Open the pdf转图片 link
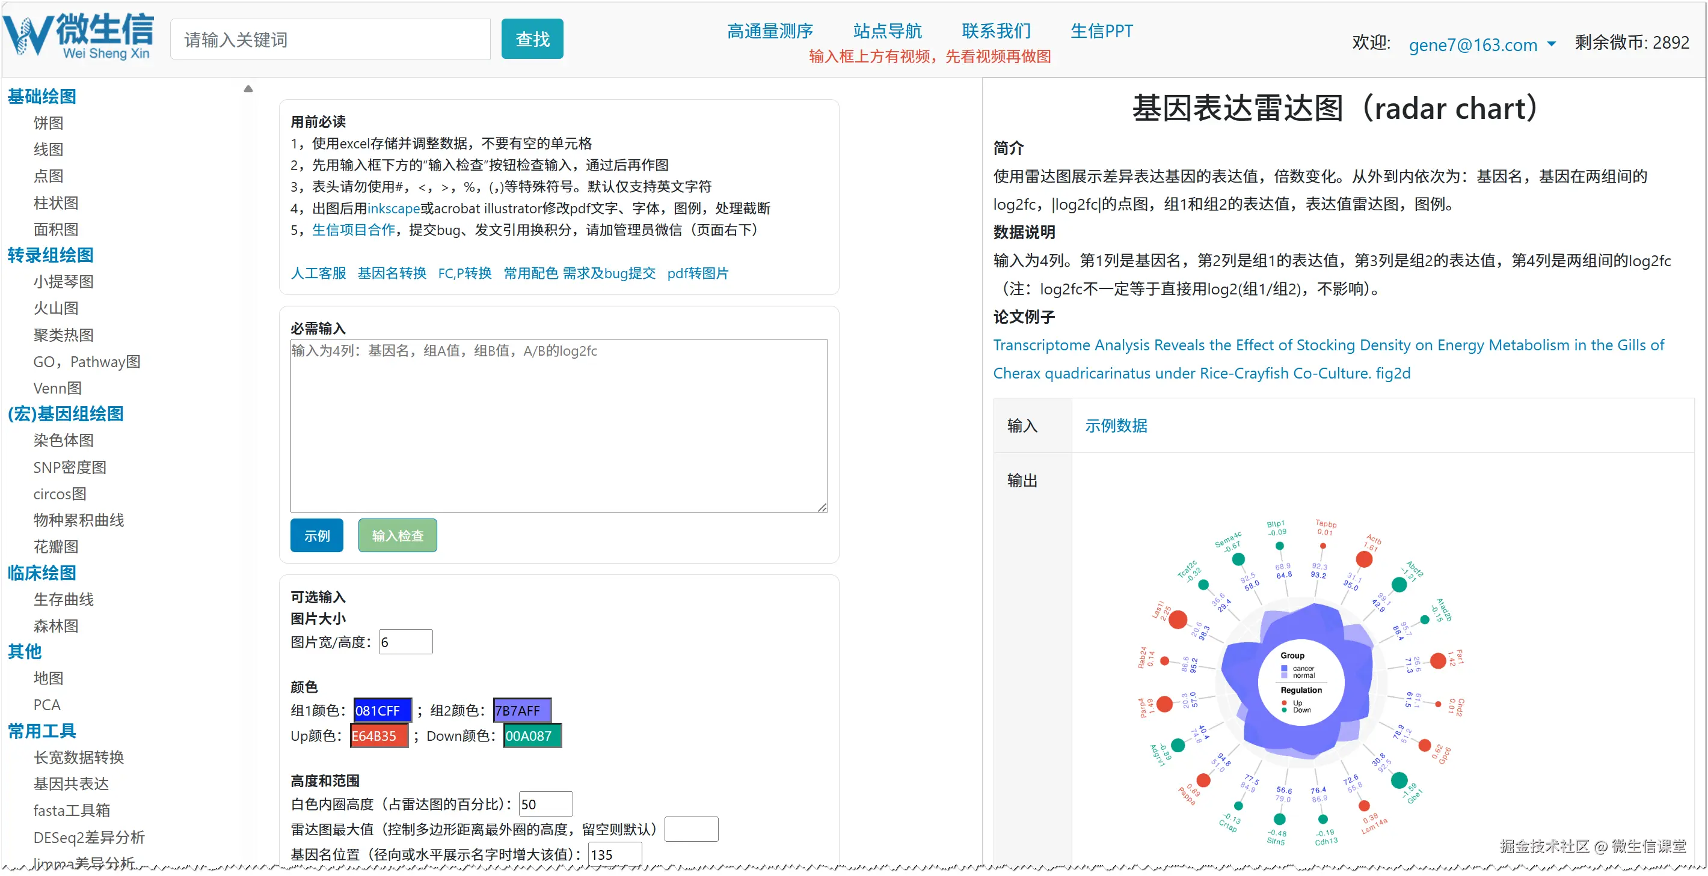The height and width of the screenshot is (876, 1708). (697, 273)
